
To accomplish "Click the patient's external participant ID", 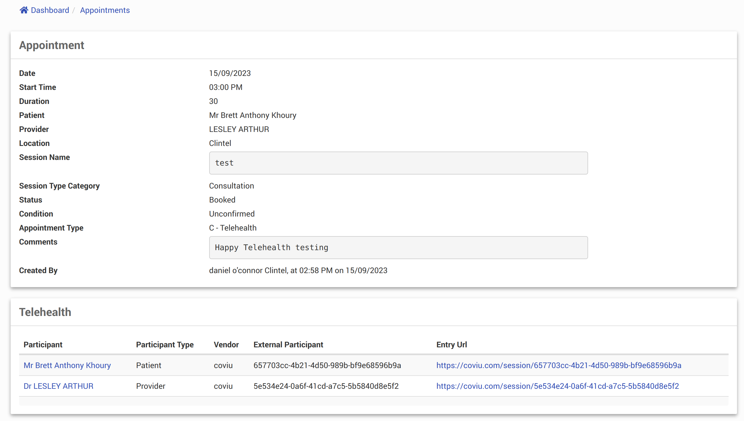I will pyautogui.click(x=327, y=365).
